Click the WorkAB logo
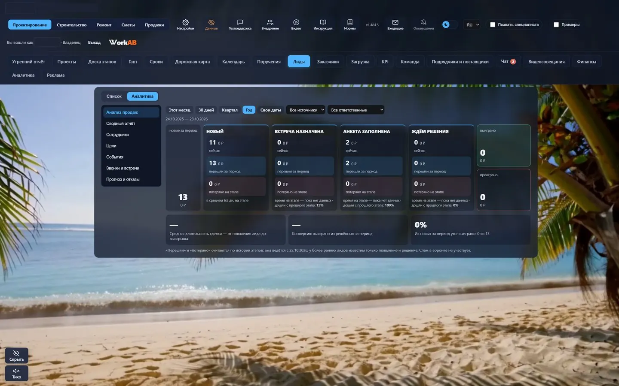The width and height of the screenshot is (619, 386). click(123, 42)
